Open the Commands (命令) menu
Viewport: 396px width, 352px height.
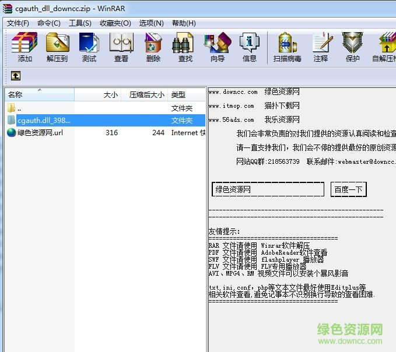tap(49, 23)
